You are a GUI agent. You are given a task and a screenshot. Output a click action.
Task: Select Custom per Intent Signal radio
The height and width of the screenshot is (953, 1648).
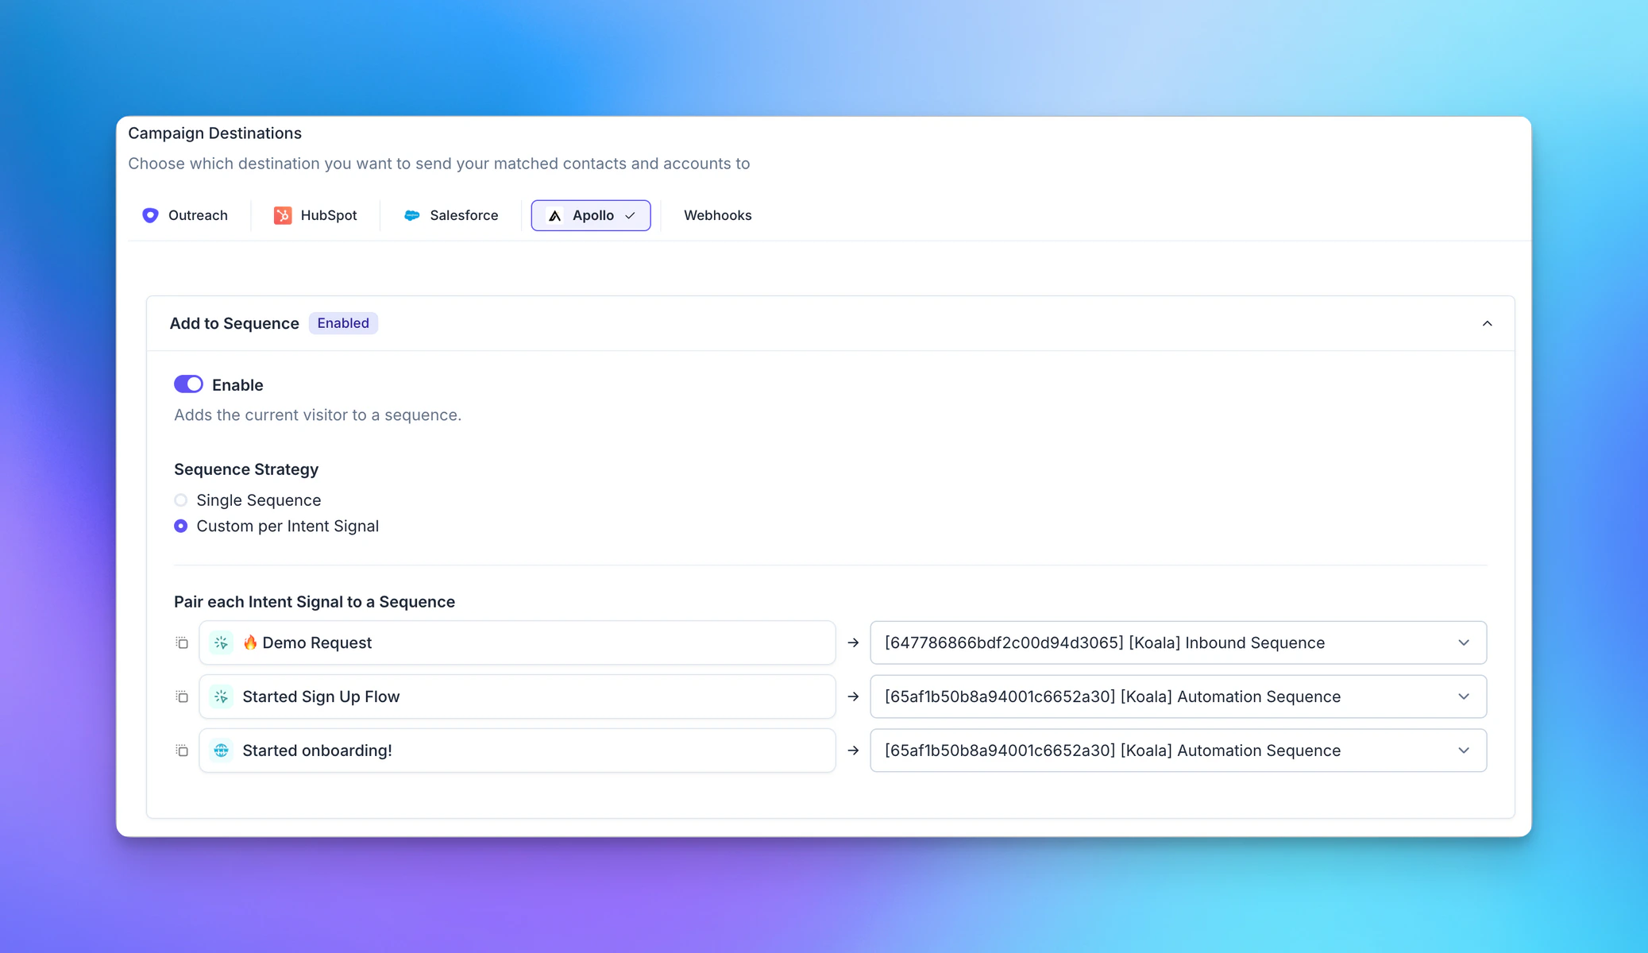tap(181, 526)
